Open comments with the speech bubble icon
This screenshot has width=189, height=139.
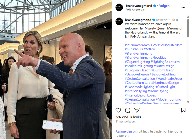127,110
